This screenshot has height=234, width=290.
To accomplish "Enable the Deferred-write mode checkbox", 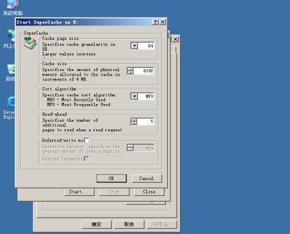I will tap(86, 140).
